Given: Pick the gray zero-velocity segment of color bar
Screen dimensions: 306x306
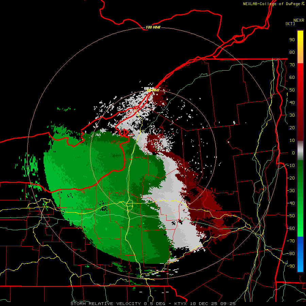Looking at the screenshot, I should pyautogui.click(x=300, y=150).
